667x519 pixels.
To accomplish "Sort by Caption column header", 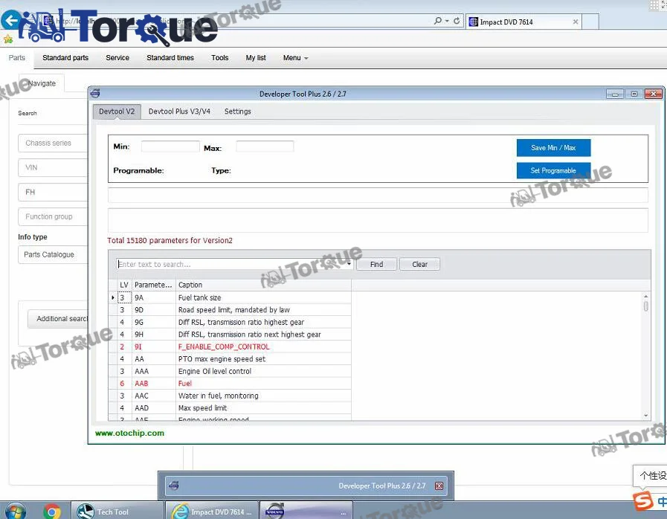I will (264, 285).
